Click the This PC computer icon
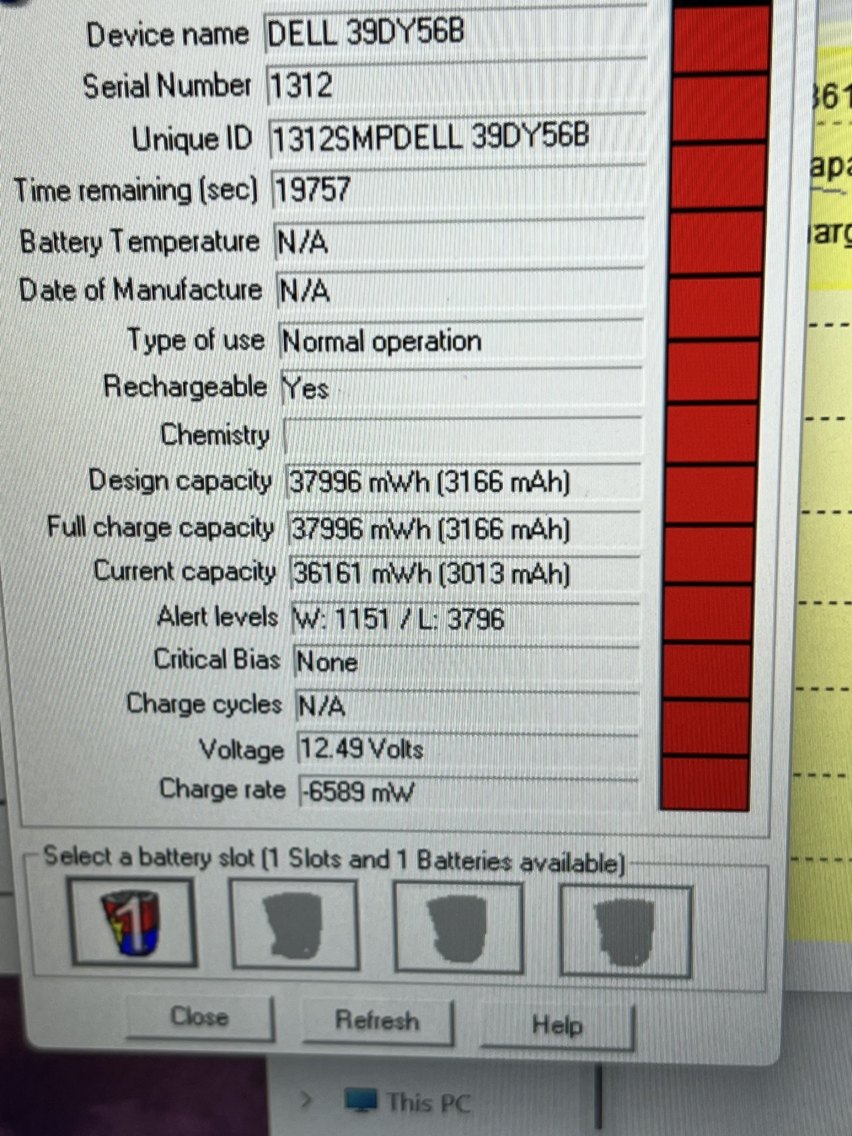 [x=361, y=1099]
